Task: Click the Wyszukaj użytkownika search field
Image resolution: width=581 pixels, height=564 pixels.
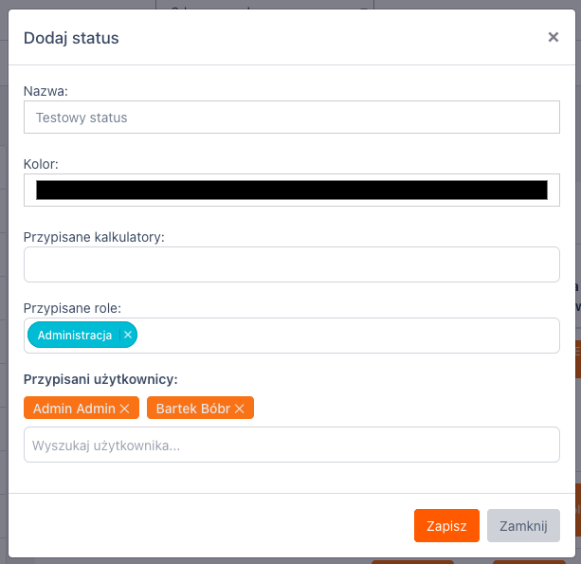Action: (291, 445)
